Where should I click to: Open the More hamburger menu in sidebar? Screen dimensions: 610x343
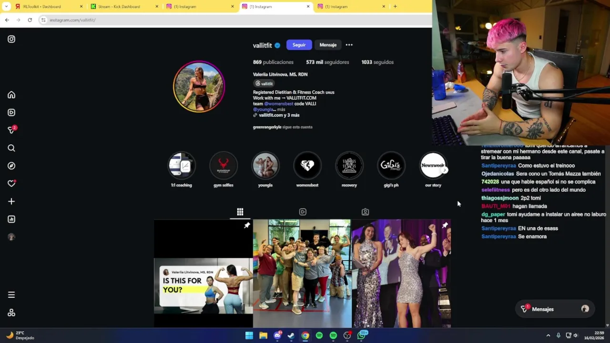[x=11, y=295]
